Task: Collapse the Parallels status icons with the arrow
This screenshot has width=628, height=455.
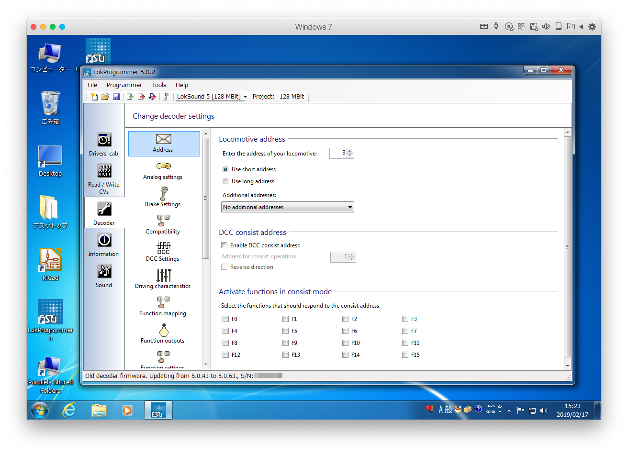Action: point(581,27)
